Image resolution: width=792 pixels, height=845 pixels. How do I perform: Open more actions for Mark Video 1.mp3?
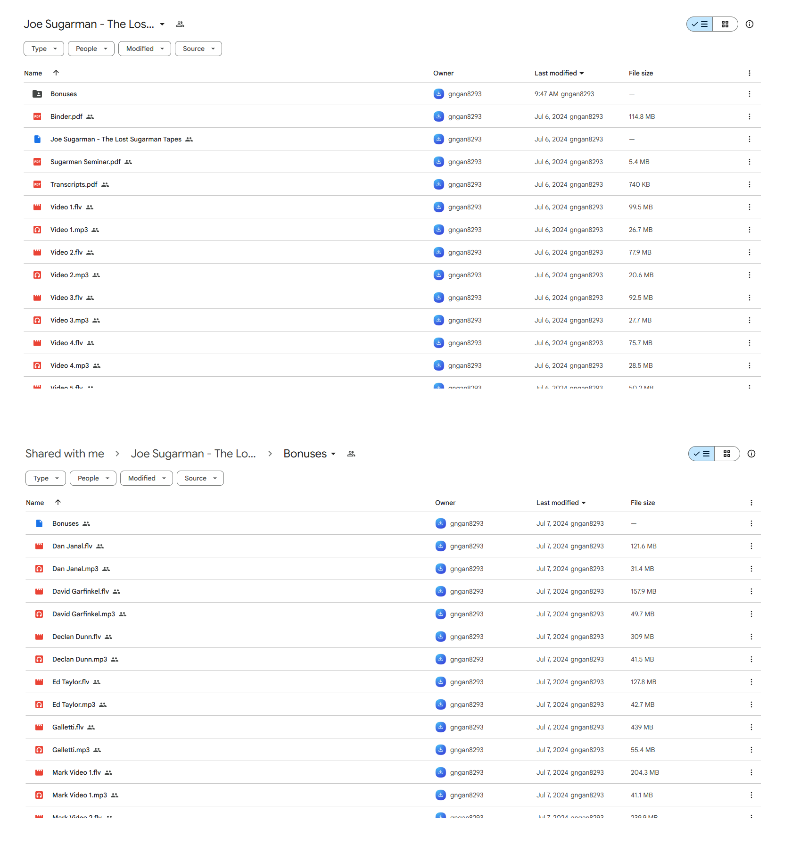(751, 795)
